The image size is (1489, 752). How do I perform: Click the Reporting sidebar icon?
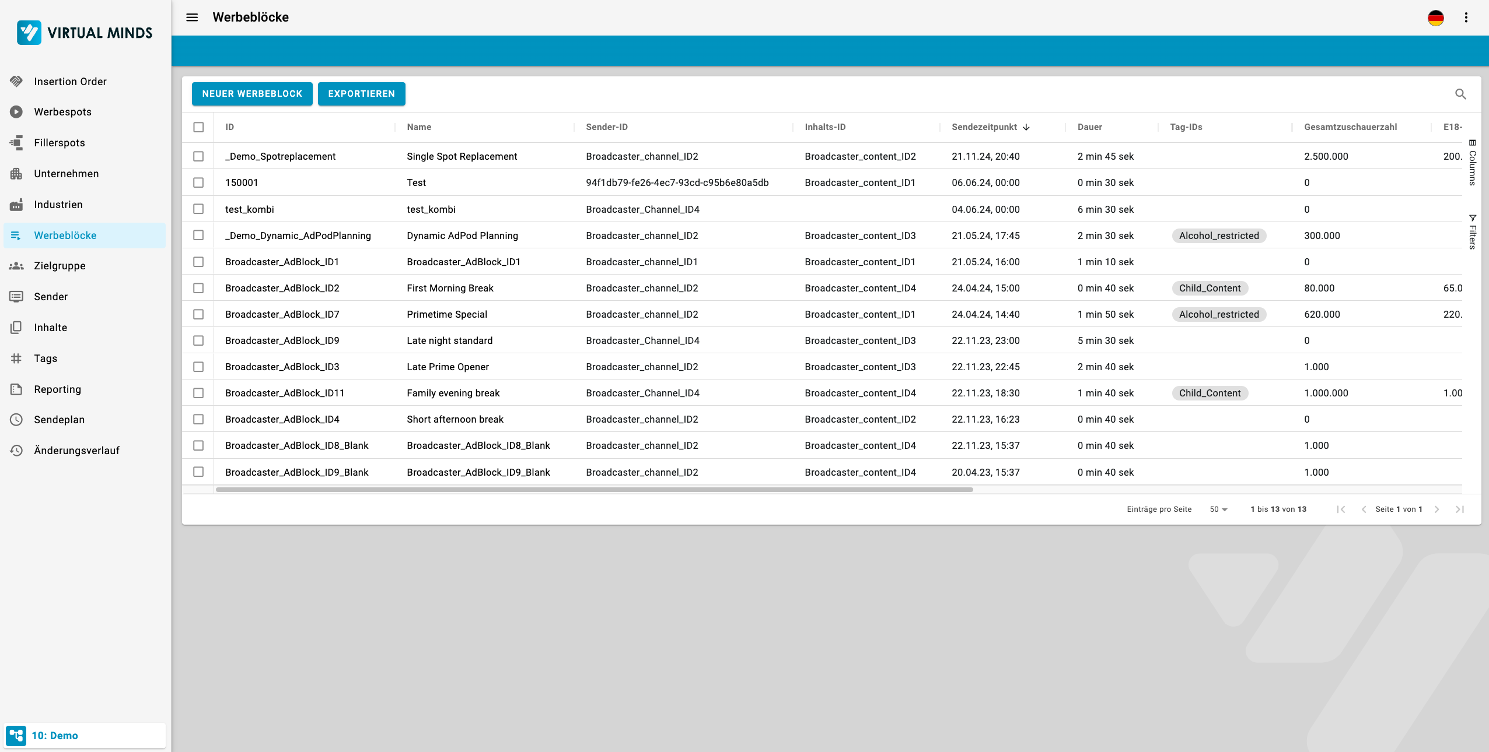[16, 389]
